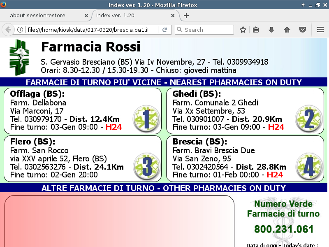Select pharmacy number 3 badge for Flero
The width and height of the screenshot is (329, 247).
tap(147, 166)
